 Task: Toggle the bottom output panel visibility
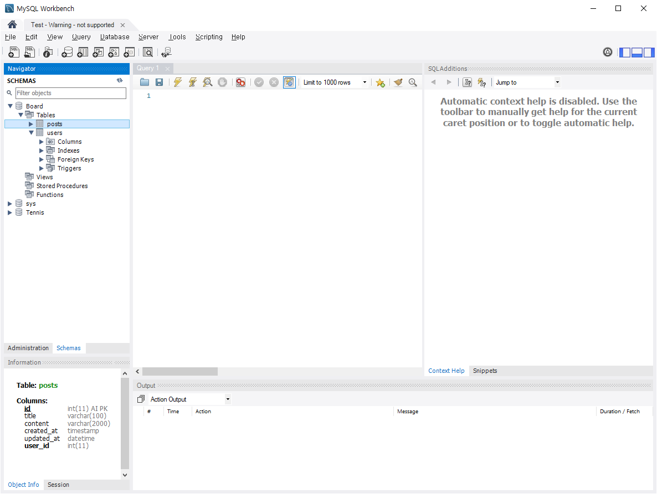tap(637, 53)
